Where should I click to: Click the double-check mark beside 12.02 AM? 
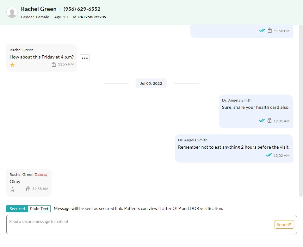pos(269,155)
